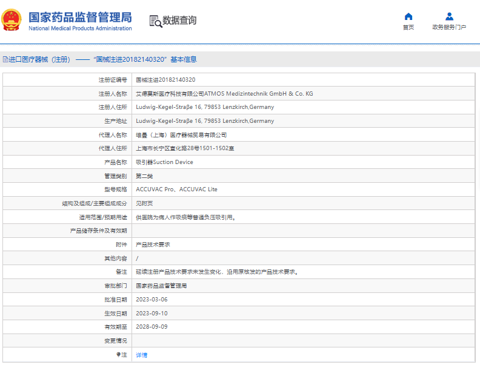Select product name 吸引器Suction Device
This screenshot has height=365, width=480.
[164, 162]
